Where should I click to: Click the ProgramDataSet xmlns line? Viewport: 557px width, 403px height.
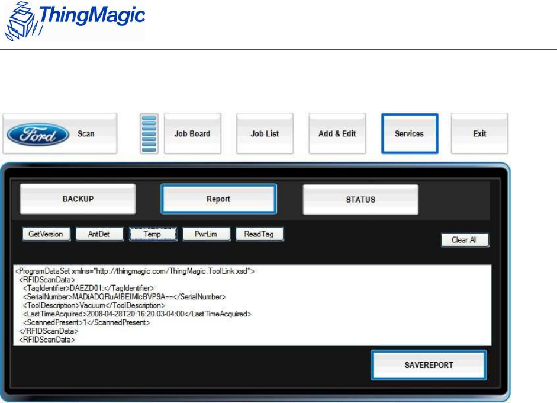coord(135,271)
